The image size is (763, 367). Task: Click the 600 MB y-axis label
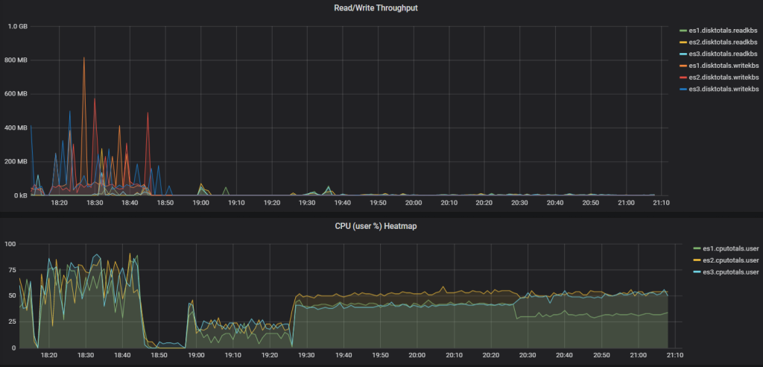pos(18,94)
